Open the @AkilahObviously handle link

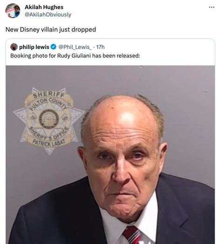click(48, 14)
